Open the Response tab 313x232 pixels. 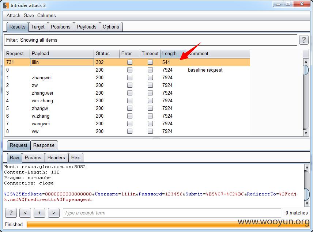44,145
